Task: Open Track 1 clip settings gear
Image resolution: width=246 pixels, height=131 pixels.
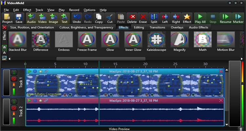Action: 35,71
